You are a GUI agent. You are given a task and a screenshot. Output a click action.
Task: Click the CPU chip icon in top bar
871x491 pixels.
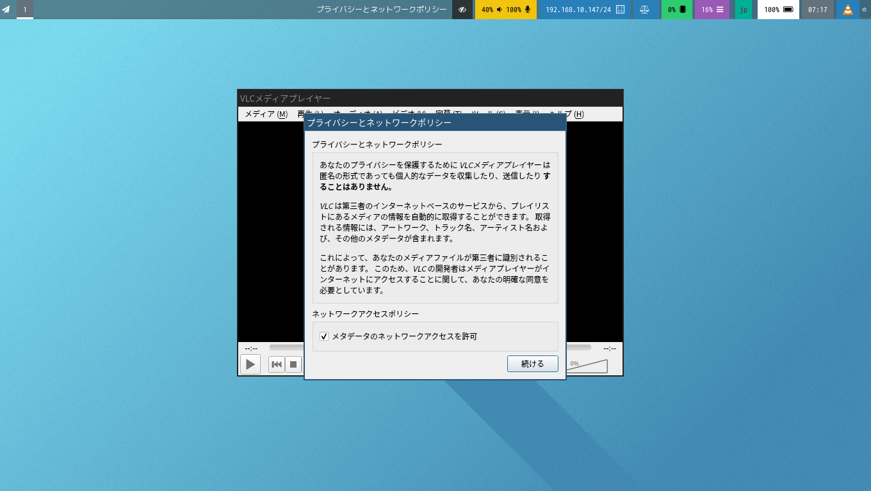(683, 10)
